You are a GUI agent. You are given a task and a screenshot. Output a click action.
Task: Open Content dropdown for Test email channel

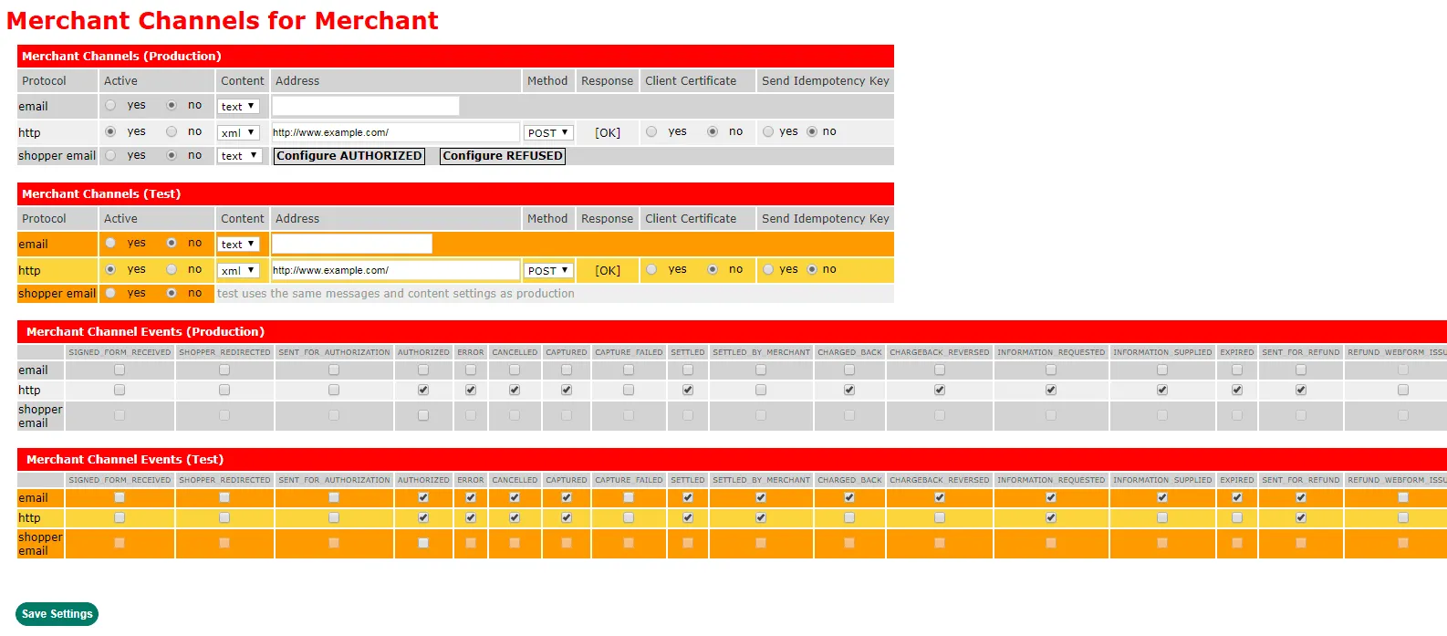pyautogui.click(x=239, y=245)
